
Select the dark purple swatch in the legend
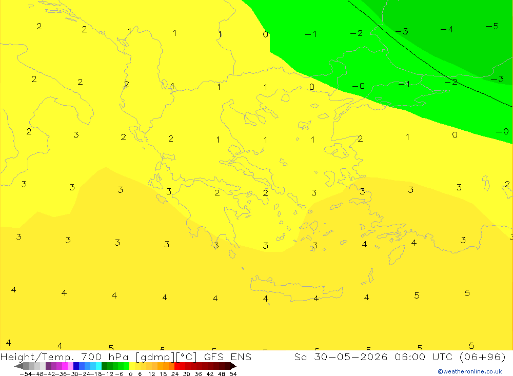tap(48, 366)
